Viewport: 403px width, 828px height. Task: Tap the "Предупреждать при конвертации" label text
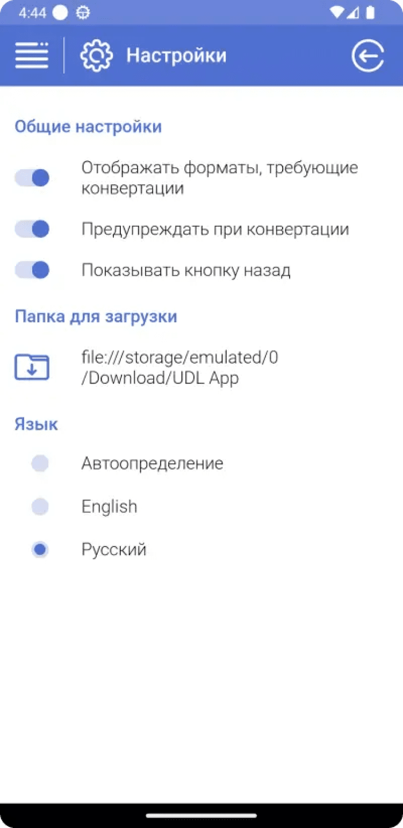(x=215, y=229)
